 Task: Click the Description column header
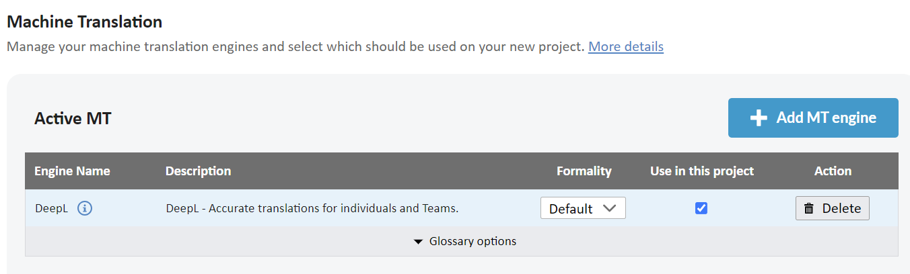pyautogui.click(x=198, y=171)
